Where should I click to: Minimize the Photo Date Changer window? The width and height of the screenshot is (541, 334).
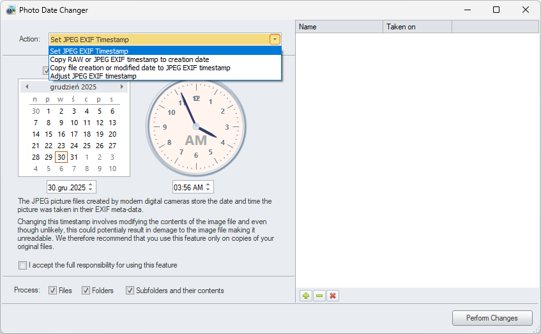point(468,10)
